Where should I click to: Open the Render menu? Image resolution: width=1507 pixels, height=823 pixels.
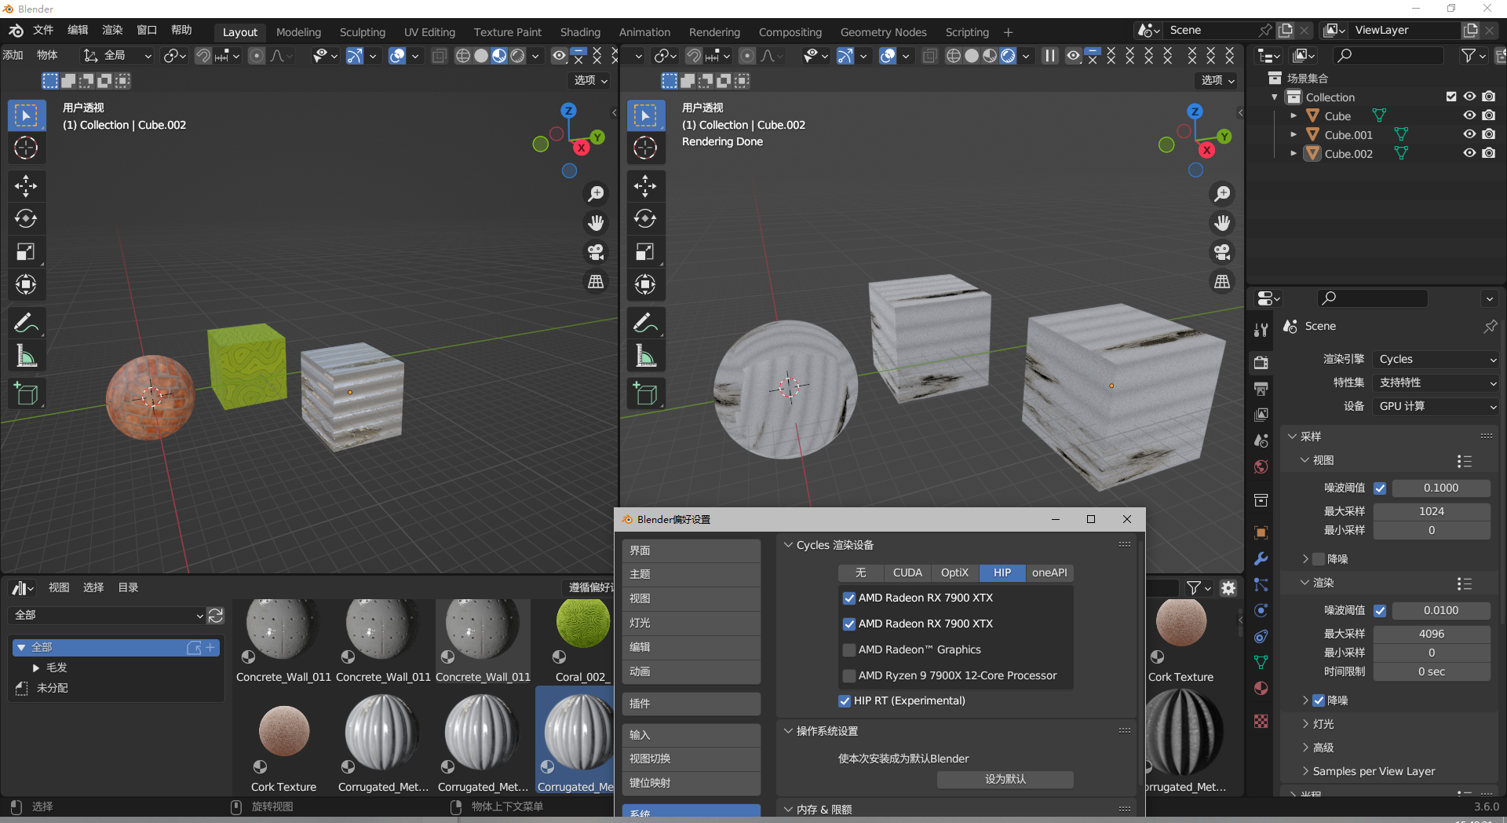[112, 30]
